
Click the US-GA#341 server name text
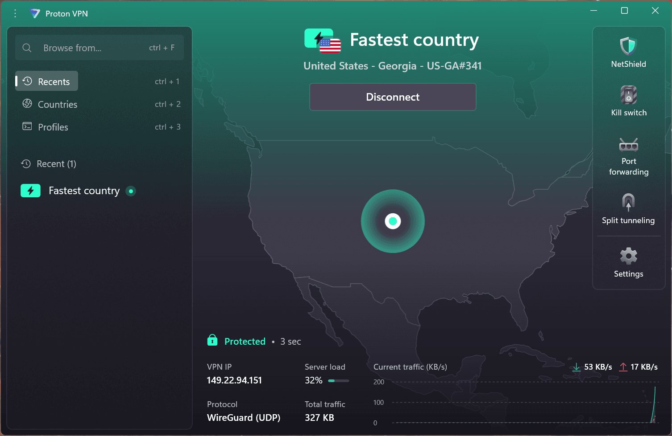454,66
